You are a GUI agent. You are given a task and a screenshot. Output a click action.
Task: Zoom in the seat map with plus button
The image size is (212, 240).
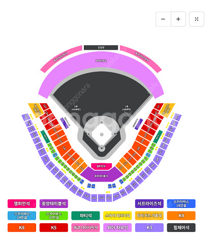(x=178, y=19)
